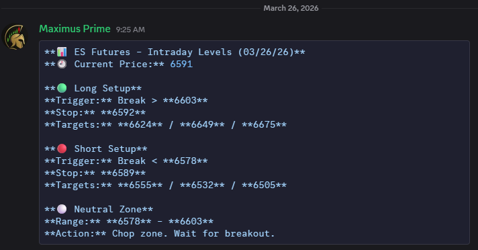
Task: Click the Maximus Prime username
Action: pos(75,29)
